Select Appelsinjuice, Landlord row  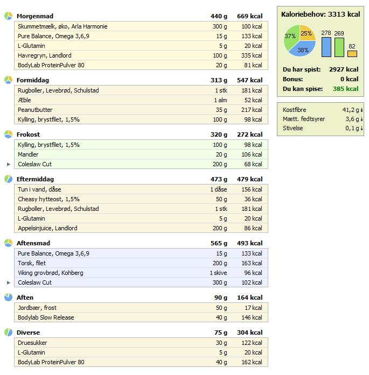(x=141, y=228)
